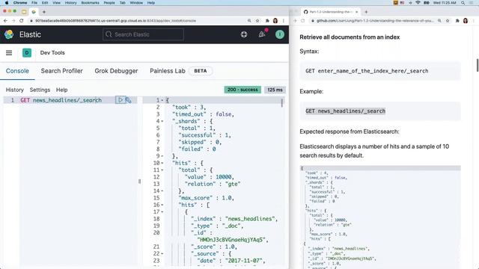The image size is (479, 269).
Task: Toggle the fold arrow on line 9
Action: [x=162, y=156]
